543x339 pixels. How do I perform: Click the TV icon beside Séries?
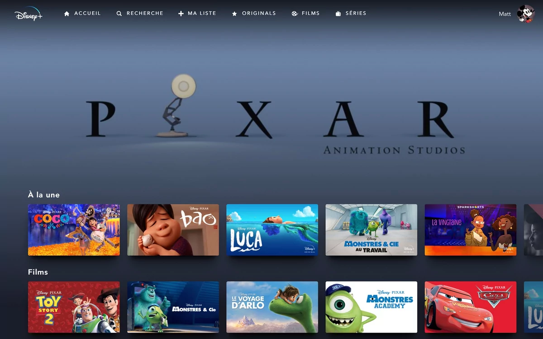(x=338, y=14)
